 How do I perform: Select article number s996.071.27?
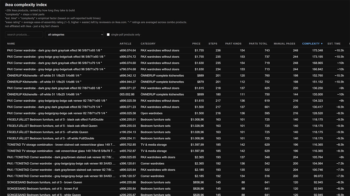click(128, 88)
